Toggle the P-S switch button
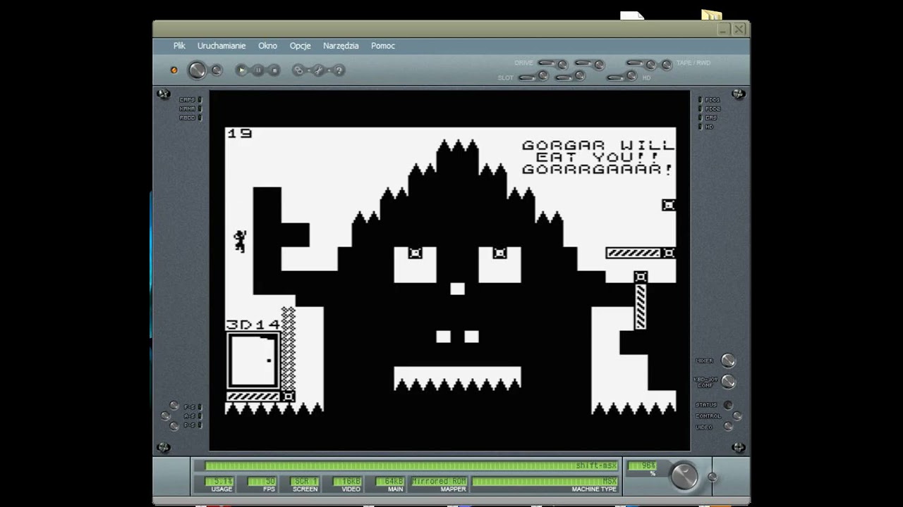 (174, 426)
